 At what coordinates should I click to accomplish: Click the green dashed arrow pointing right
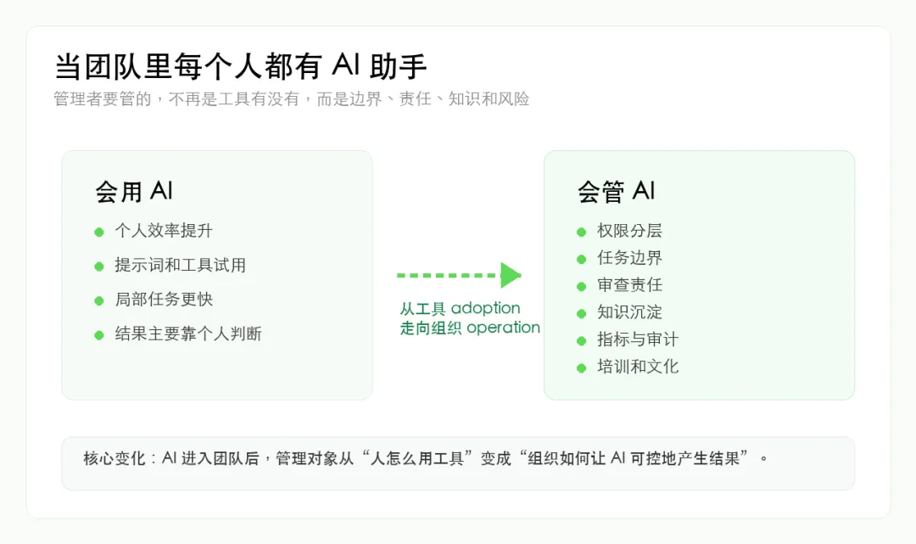point(459,275)
